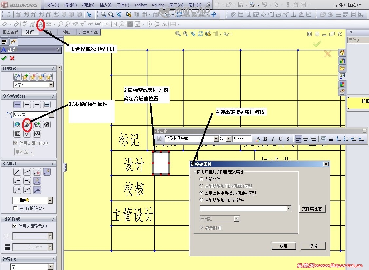Click the 文件属性(F) button
This screenshot has height=270, width=369.
tap(312, 209)
